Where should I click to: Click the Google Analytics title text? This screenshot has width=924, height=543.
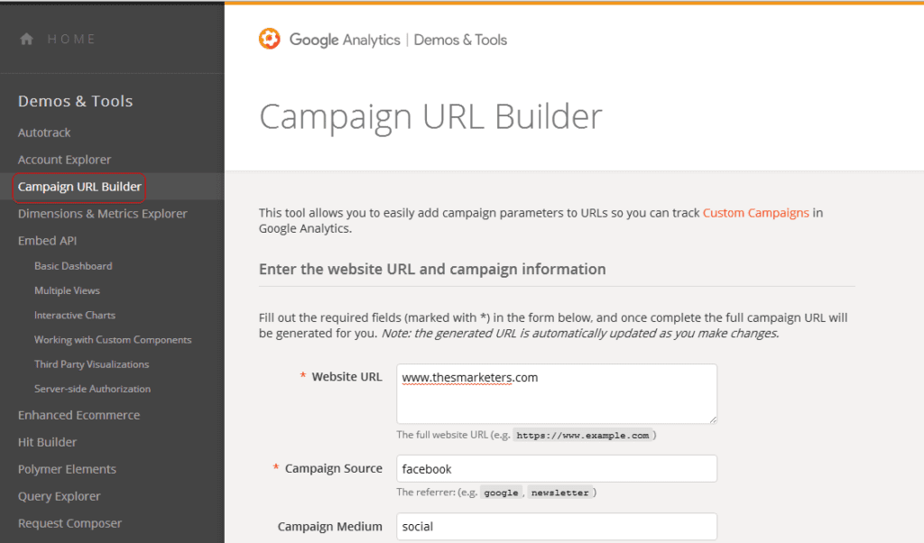345,40
